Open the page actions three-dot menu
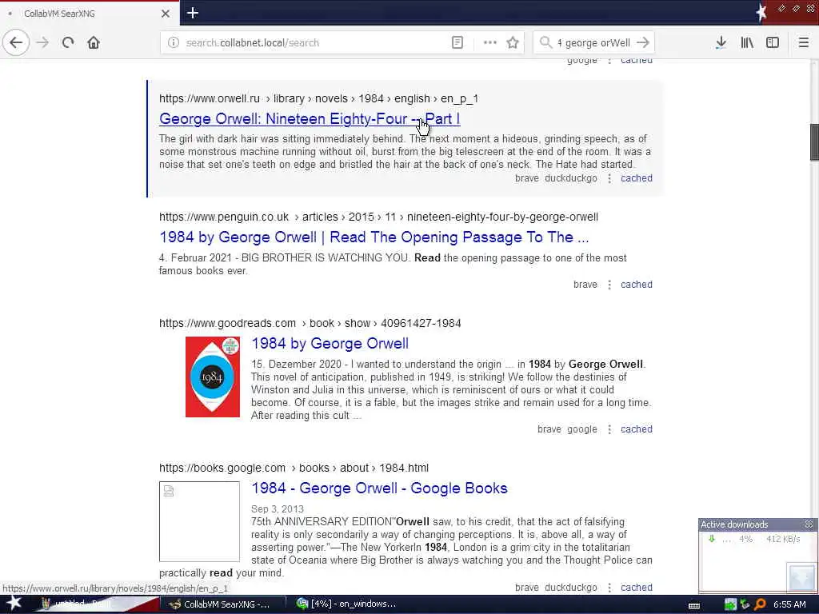 [x=490, y=43]
